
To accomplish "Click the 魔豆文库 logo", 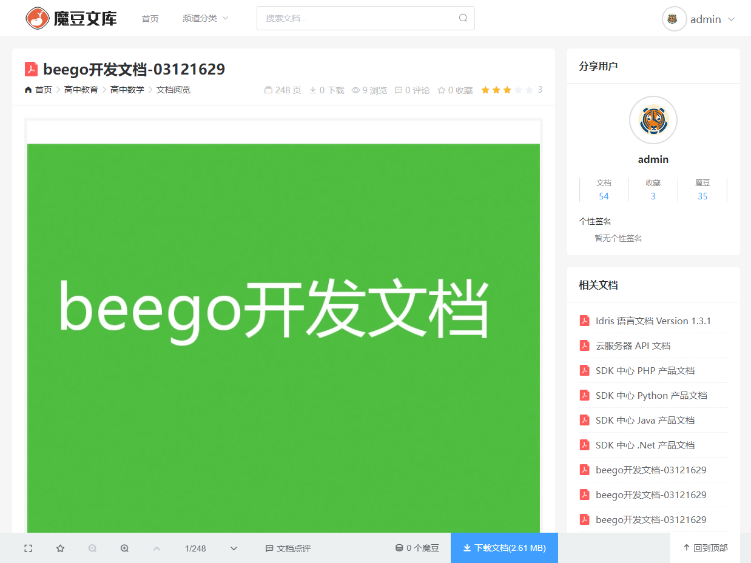I will pyautogui.click(x=71, y=18).
